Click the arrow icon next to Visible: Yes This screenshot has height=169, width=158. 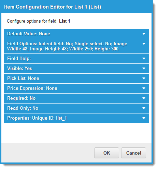(x=144, y=69)
